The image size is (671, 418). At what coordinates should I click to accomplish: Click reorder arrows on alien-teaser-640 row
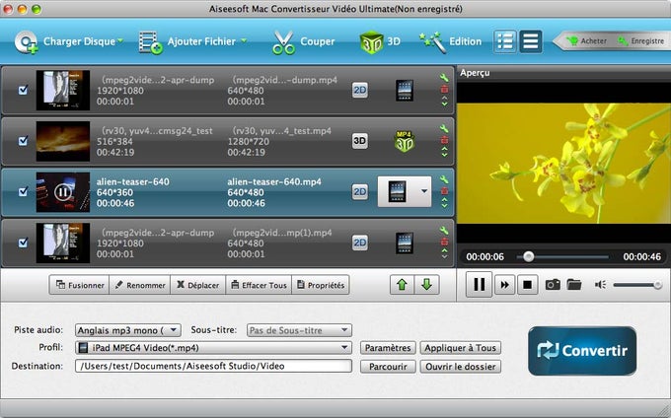(x=444, y=203)
